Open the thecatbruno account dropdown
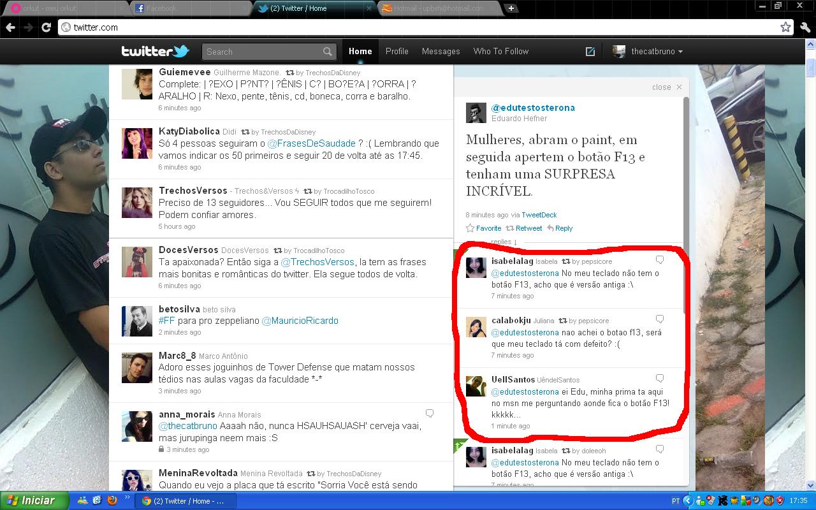Screen dimensions: 816x510 pyautogui.click(x=648, y=52)
